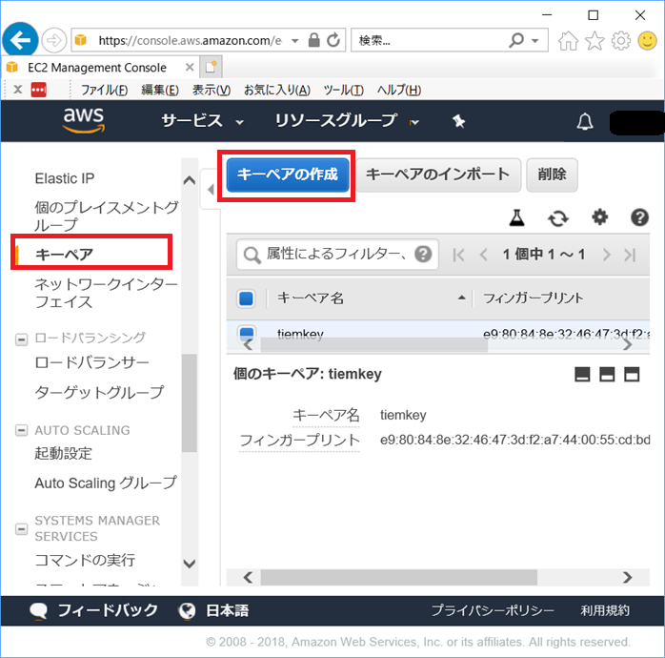This screenshot has height=658, width=665.
Task: Click the attribute filter search field
Action: point(337,255)
